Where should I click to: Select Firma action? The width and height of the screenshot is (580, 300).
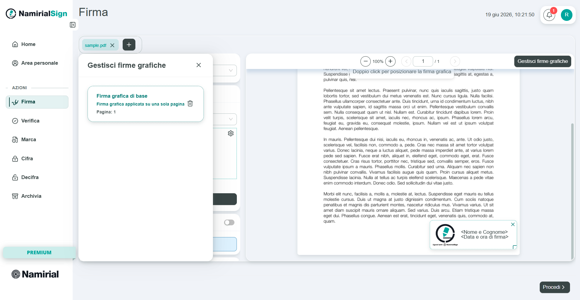click(37, 102)
